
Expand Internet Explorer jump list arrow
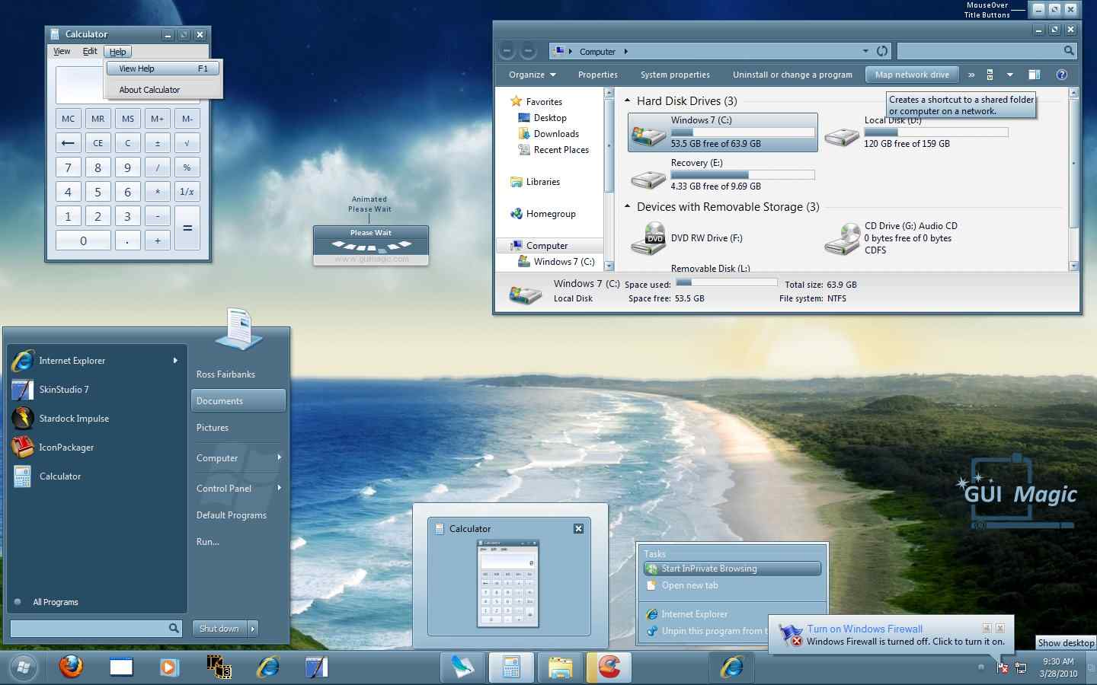[175, 361]
